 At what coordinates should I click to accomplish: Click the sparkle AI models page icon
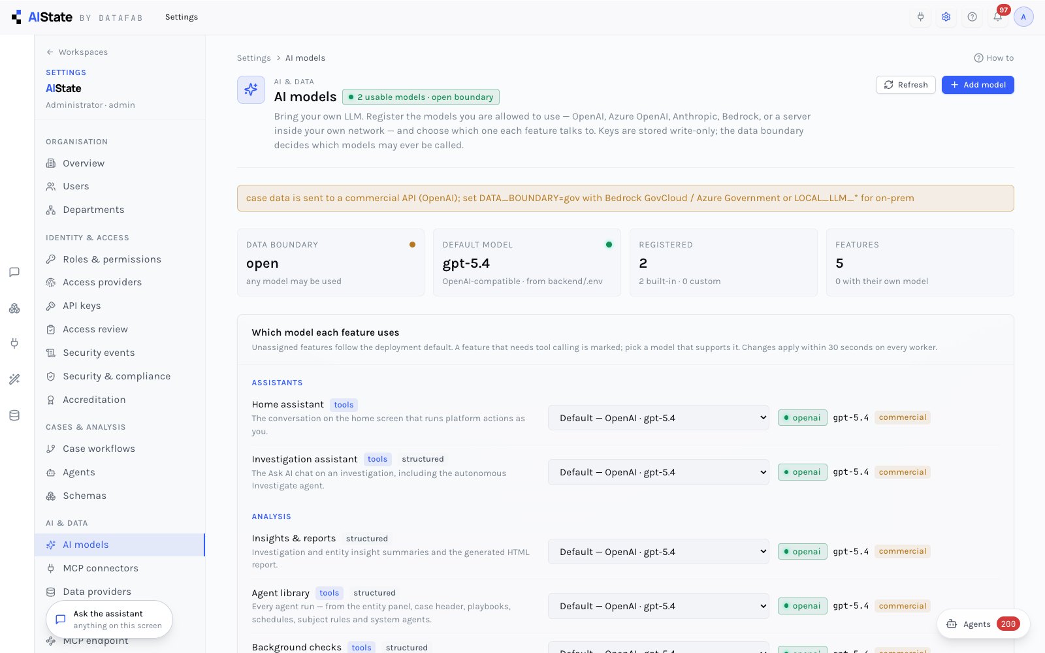(251, 90)
